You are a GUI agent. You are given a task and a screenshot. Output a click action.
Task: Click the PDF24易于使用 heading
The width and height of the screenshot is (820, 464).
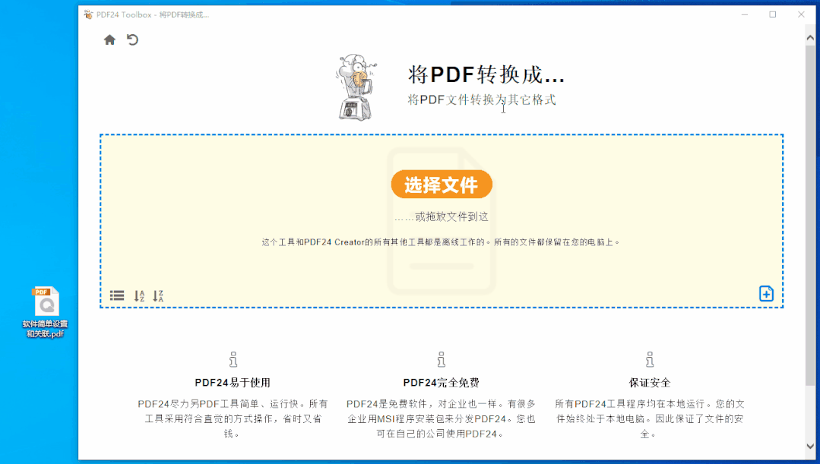pyautogui.click(x=233, y=383)
